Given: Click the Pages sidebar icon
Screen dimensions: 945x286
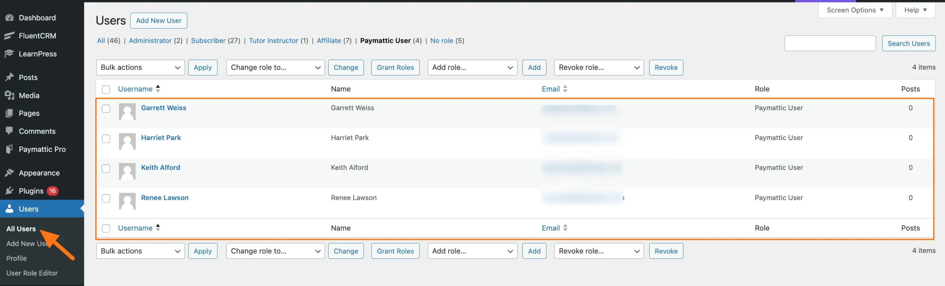Looking at the screenshot, I should click(10, 113).
